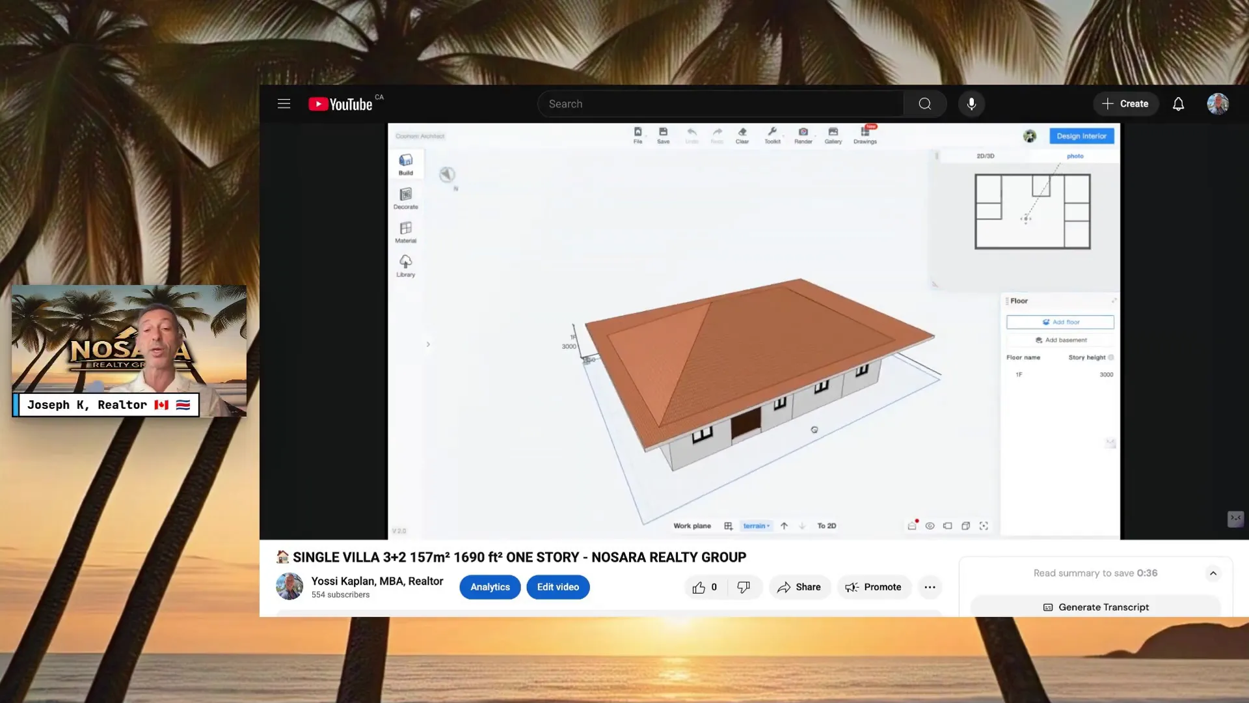Viewport: 1249px width, 703px height.
Task: Click the perspective view box icon
Action: point(948,526)
